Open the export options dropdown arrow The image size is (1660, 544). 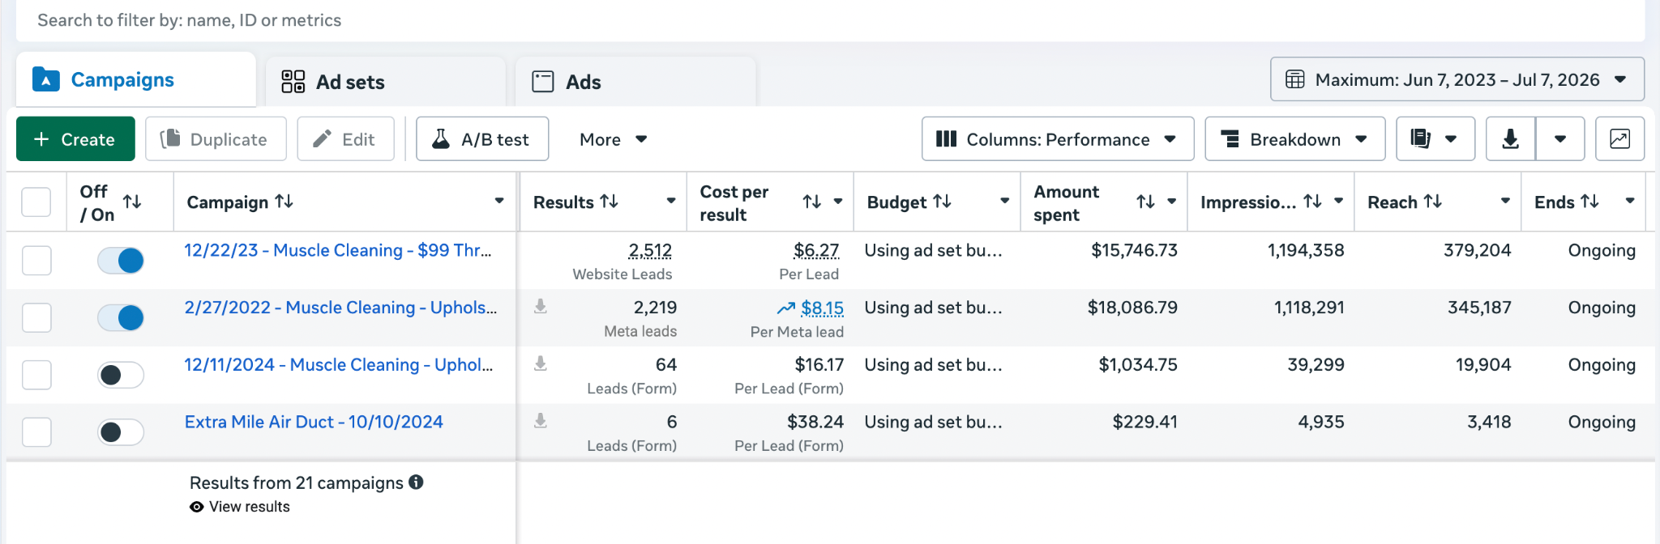tap(1560, 139)
